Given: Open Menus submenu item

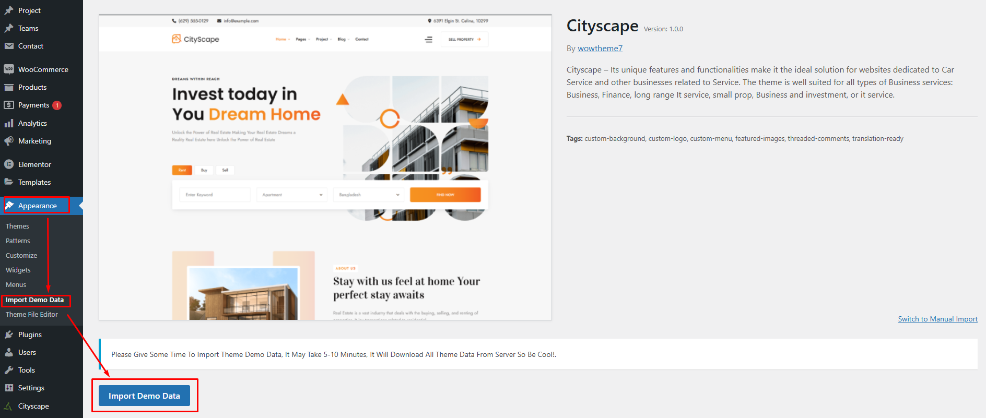Looking at the screenshot, I should tap(16, 284).
